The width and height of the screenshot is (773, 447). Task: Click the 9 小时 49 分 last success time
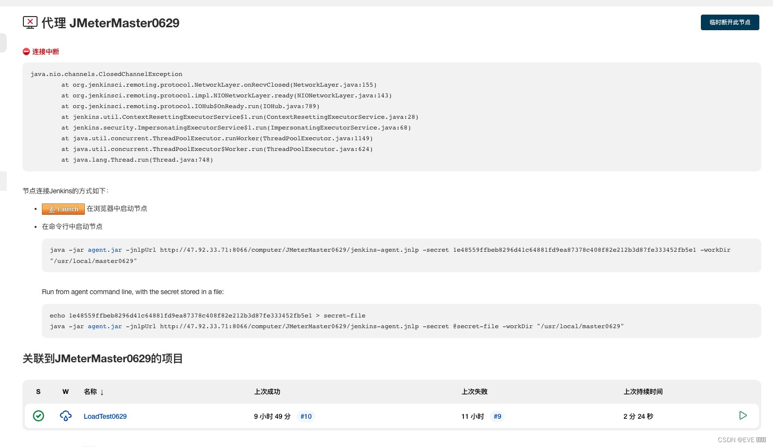(x=272, y=416)
